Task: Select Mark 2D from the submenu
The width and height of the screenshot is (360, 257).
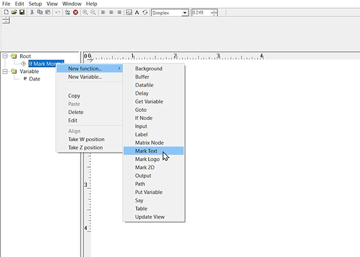Action: click(x=154, y=168)
